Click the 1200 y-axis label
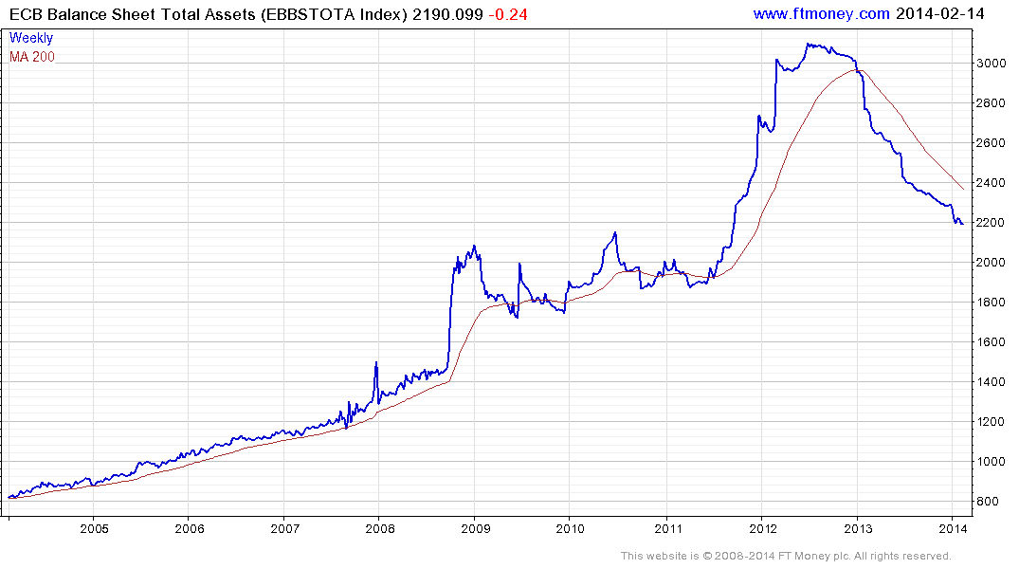This screenshot has height=569, width=1019. 992,422
